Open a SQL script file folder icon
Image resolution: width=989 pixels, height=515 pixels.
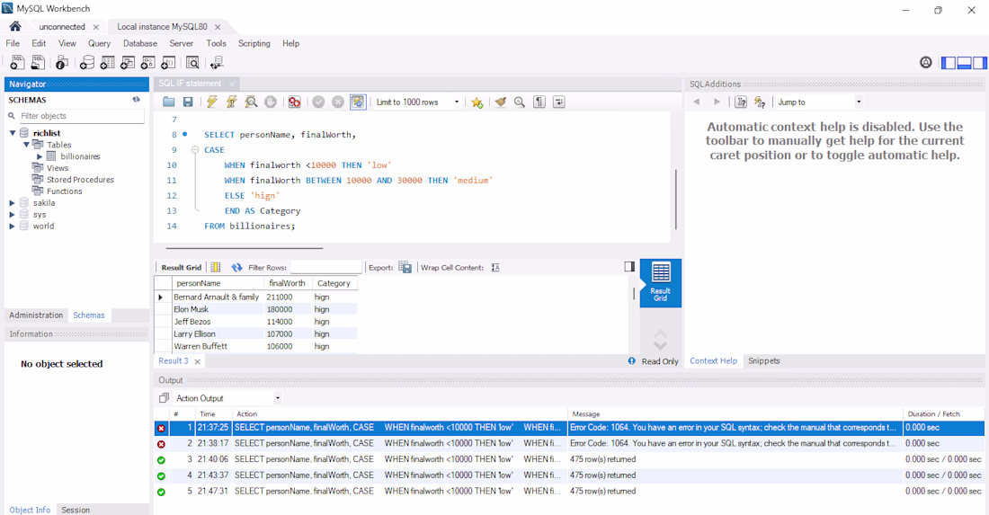pyautogui.click(x=168, y=102)
